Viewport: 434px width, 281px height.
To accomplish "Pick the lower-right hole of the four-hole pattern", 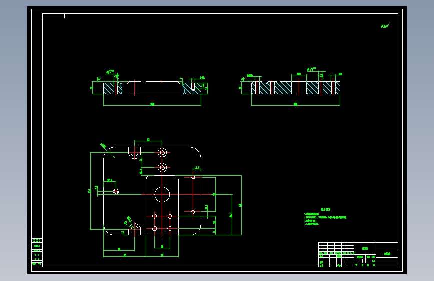I will 170,228.
